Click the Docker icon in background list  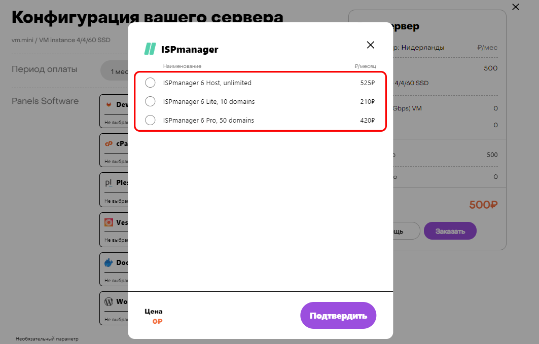coord(109,262)
